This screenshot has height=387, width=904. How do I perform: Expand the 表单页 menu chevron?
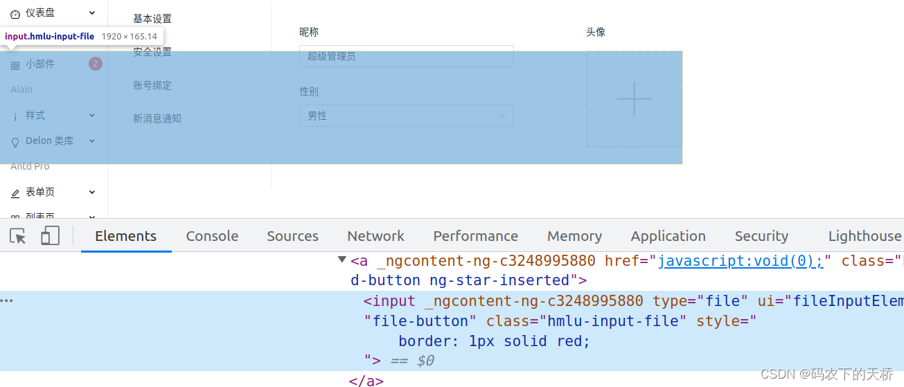93,192
